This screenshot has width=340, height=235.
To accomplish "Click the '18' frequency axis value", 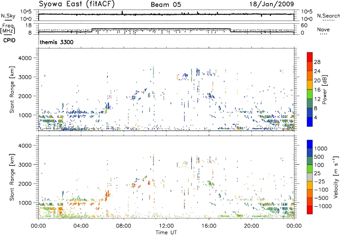I will (28, 25).
